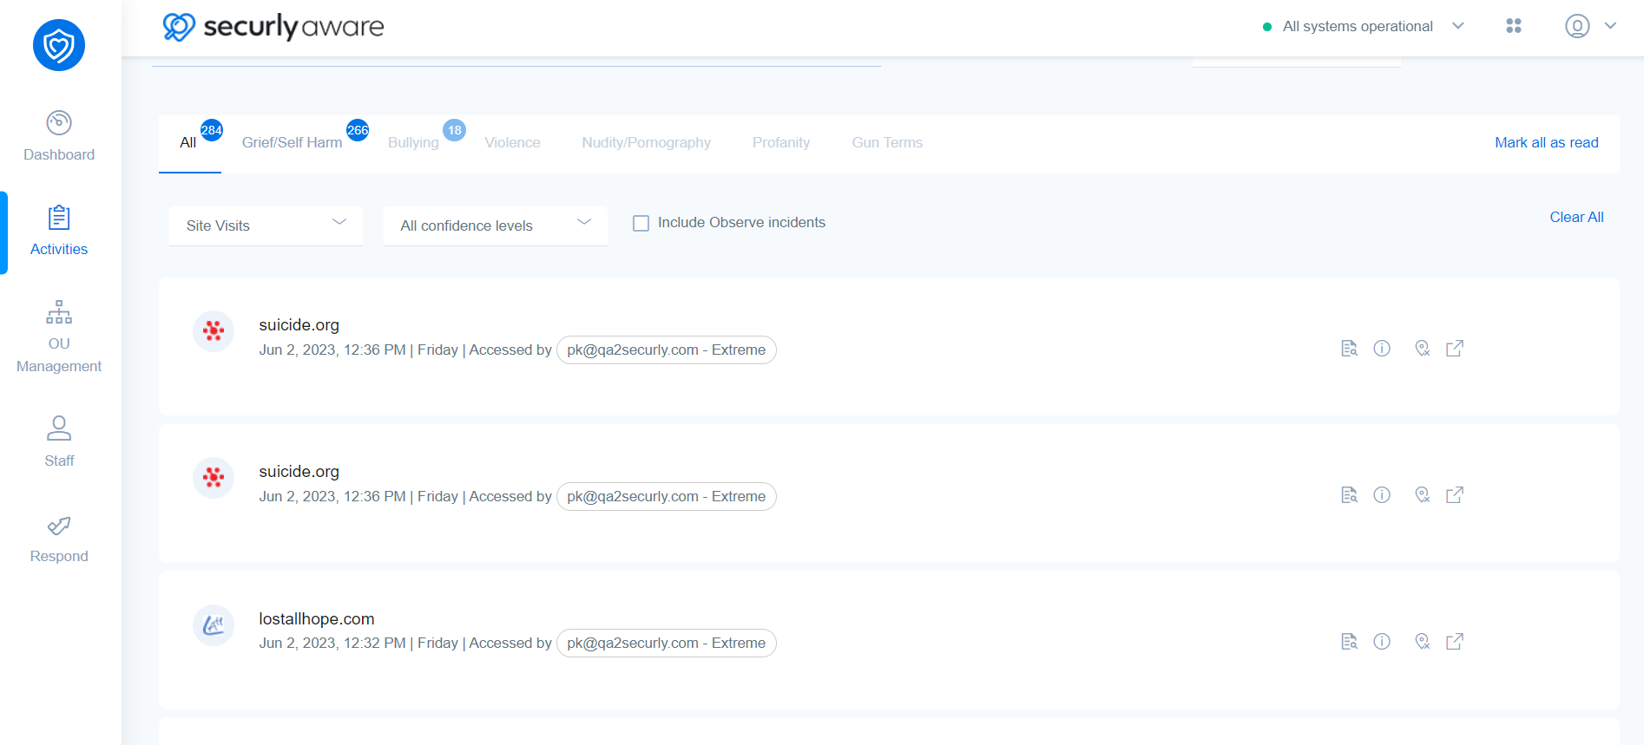
Task: Switch to the Bullying tab
Action: click(x=413, y=143)
